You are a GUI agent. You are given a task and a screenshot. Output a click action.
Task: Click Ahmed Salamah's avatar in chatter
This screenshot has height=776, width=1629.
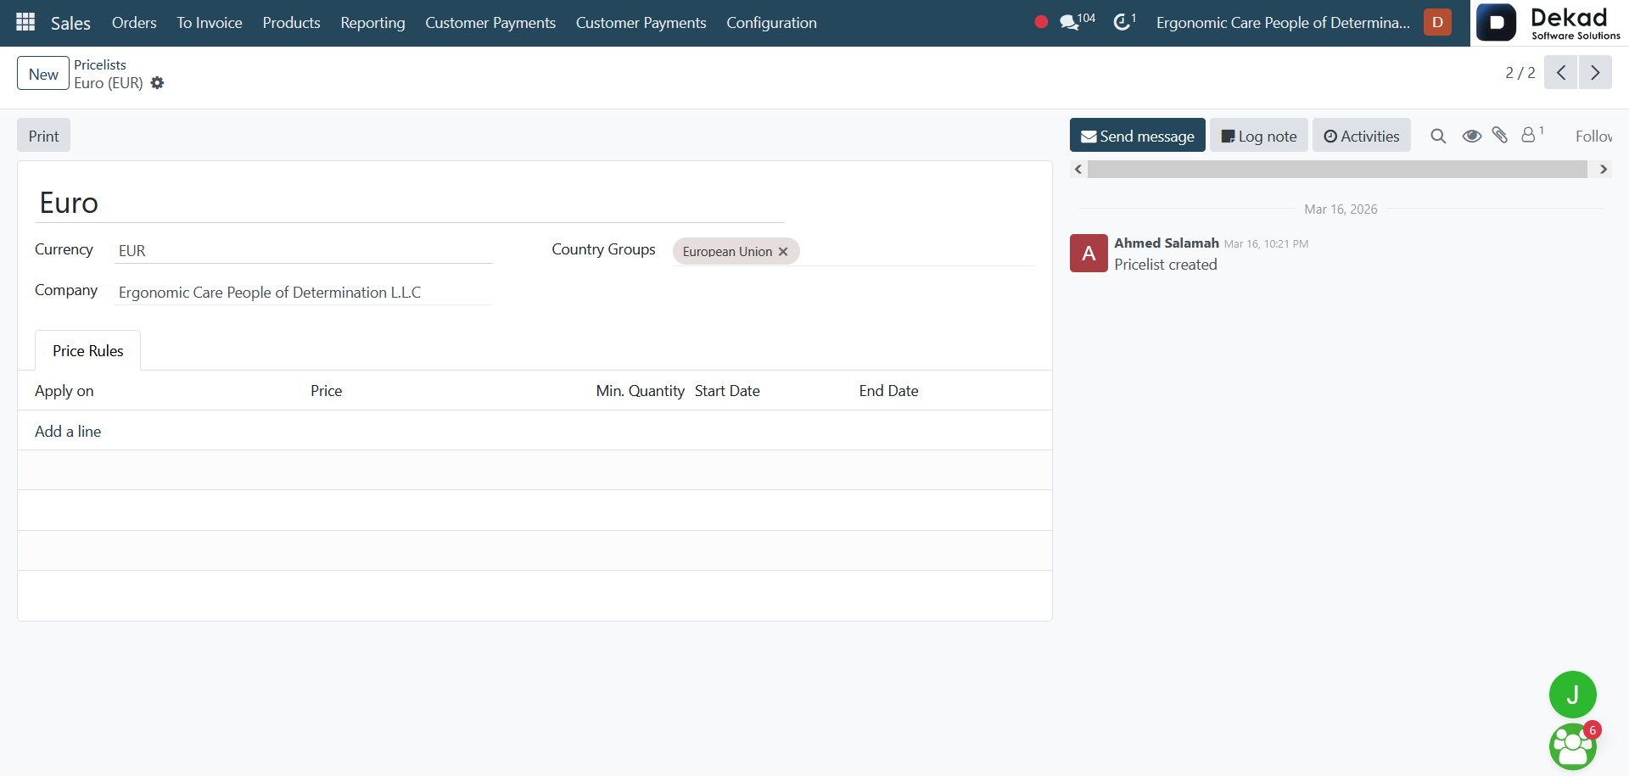[1089, 254]
